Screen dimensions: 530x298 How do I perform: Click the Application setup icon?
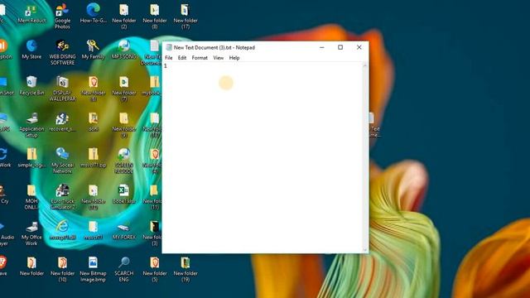31,125
